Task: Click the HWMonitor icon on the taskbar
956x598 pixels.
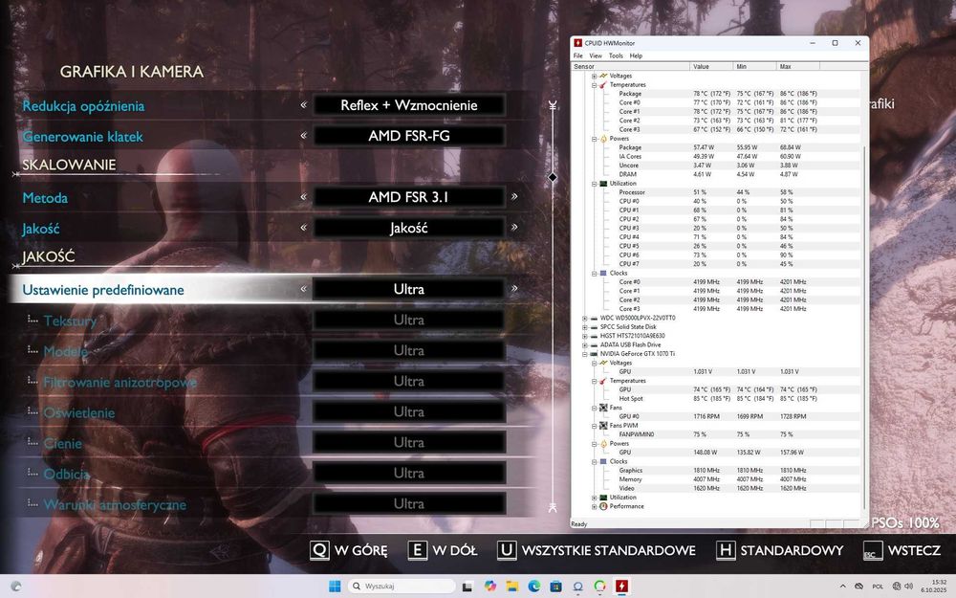Action: [x=622, y=587]
